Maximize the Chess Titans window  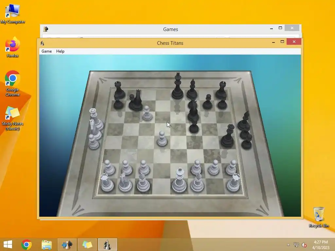pos(282,42)
